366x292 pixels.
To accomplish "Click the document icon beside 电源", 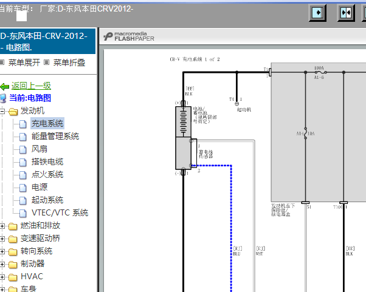I will [x=22, y=188].
